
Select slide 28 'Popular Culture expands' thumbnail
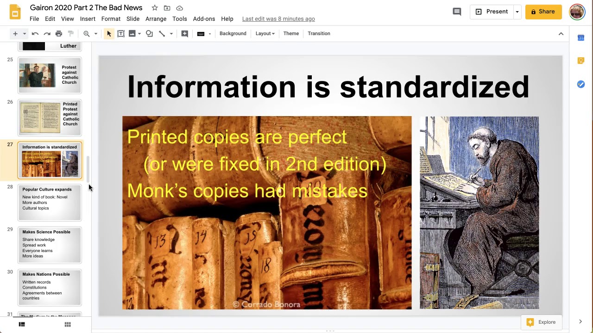click(x=50, y=203)
